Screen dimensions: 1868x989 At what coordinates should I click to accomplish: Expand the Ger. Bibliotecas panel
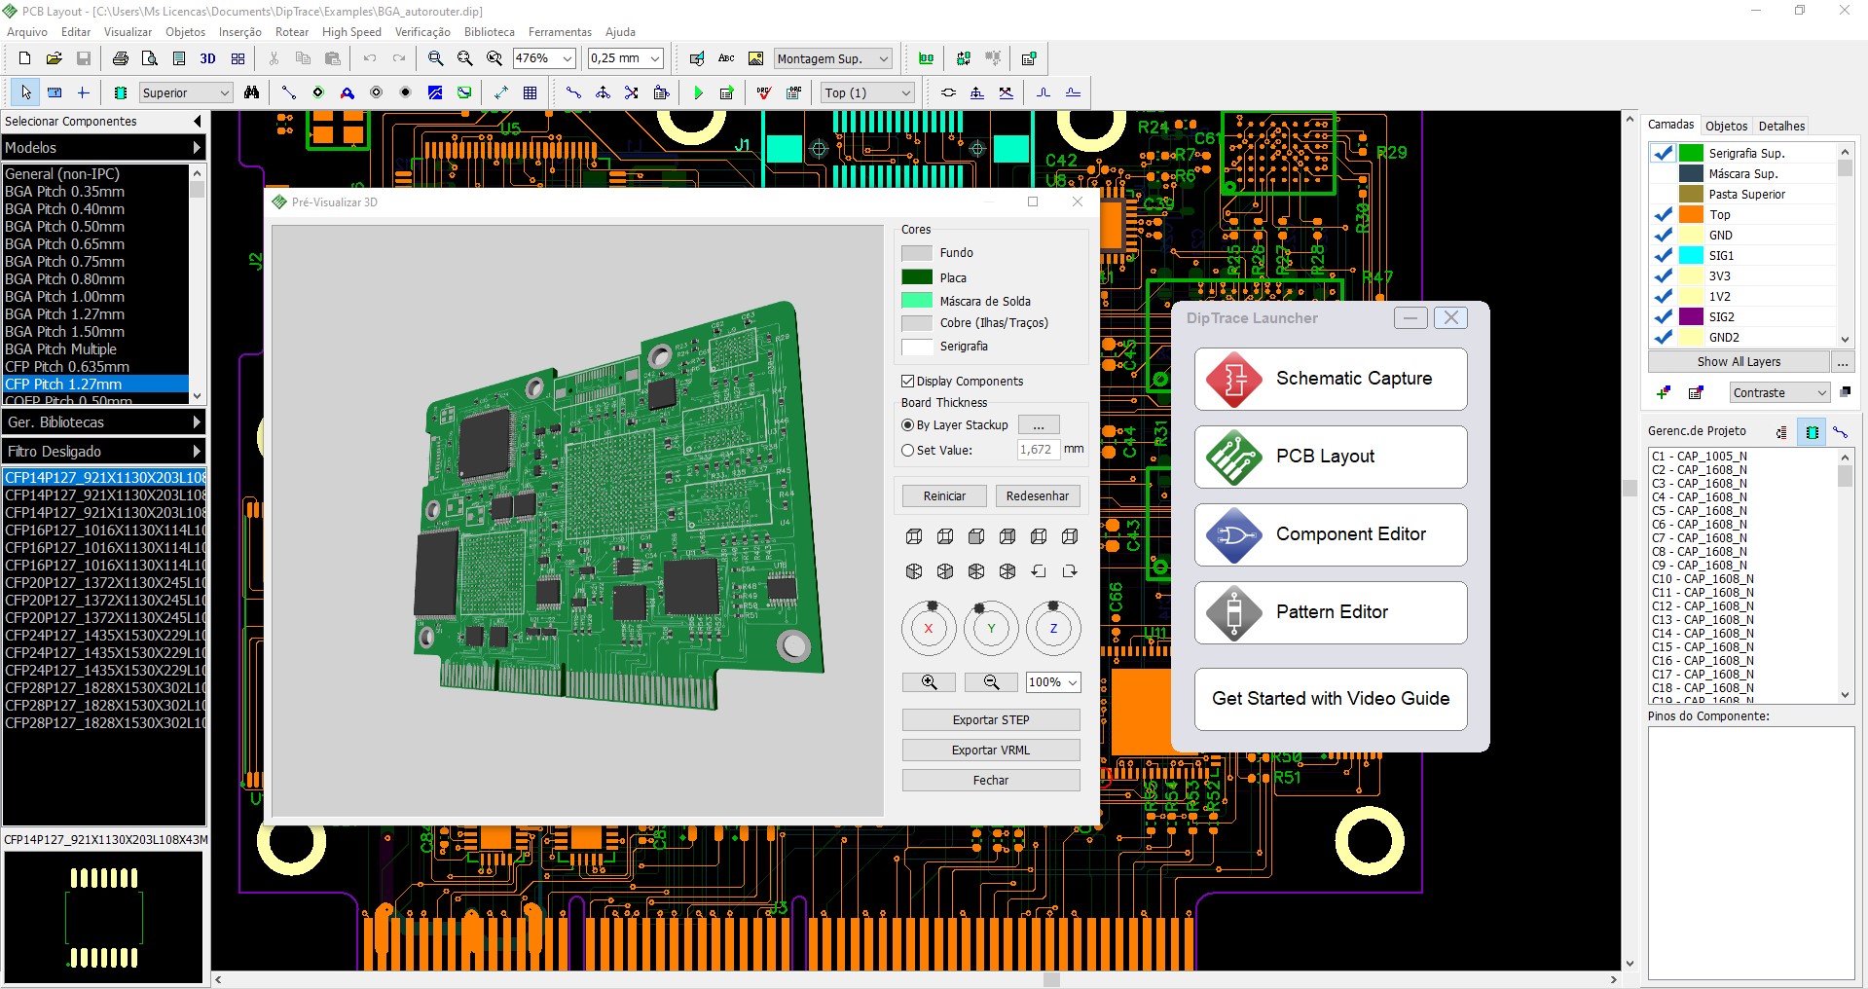tap(103, 422)
